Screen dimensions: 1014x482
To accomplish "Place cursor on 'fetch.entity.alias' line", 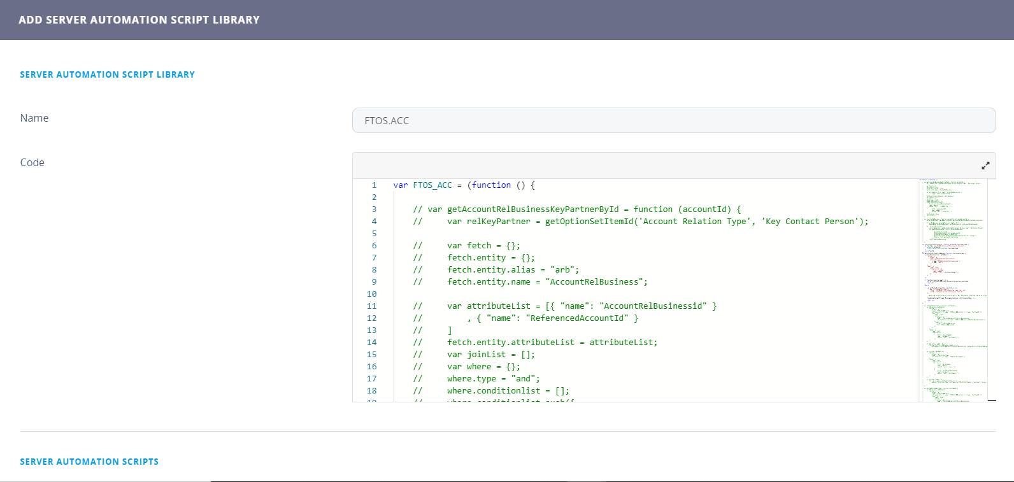I will pyautogui.click(x=491, y=270).
